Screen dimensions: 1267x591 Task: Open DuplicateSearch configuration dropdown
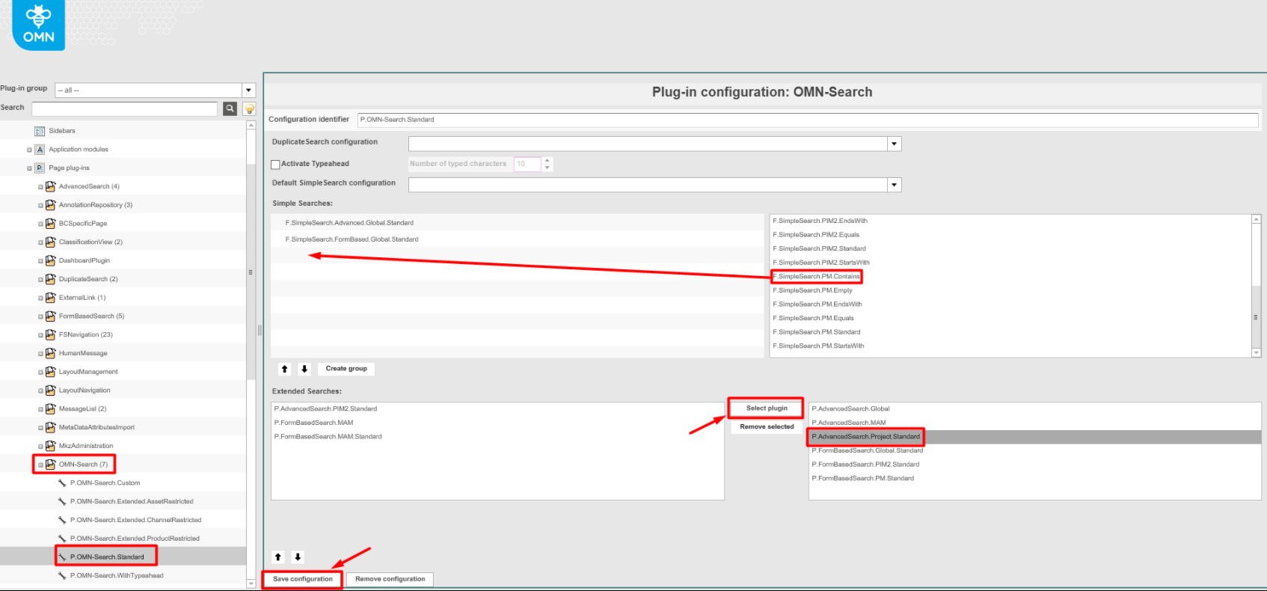pos(895,144)
